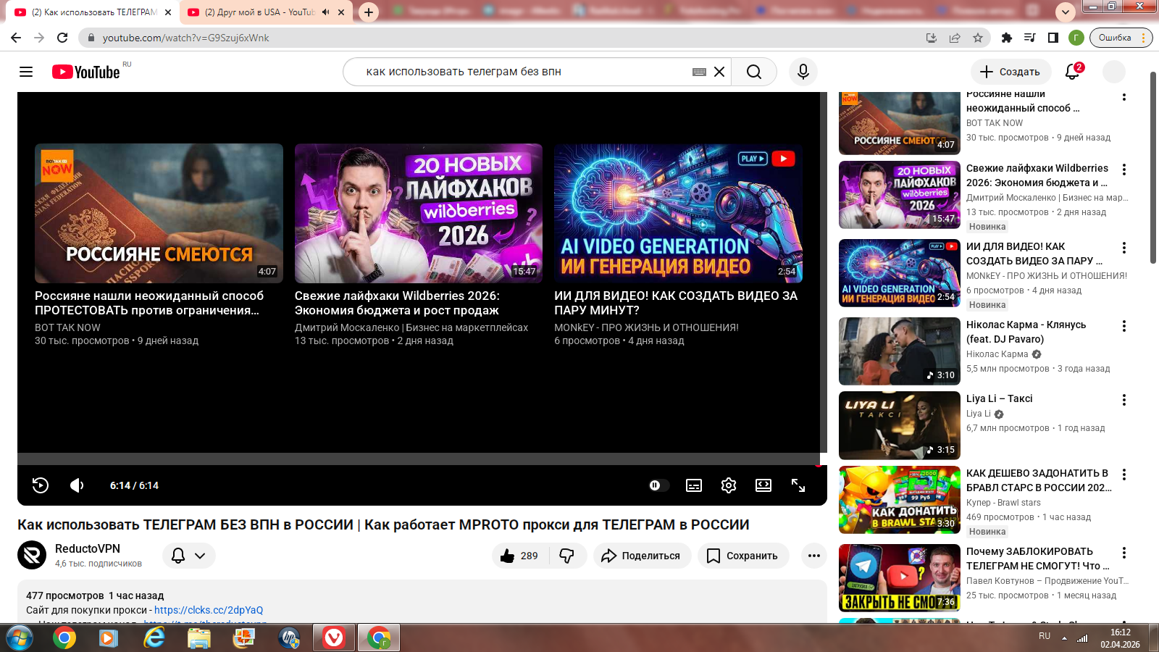This screenshot has width=1159, height=652.
Task: Open sidebar thumbnail for 'Liya Li – Такси'
Action: tap(900, 426)
